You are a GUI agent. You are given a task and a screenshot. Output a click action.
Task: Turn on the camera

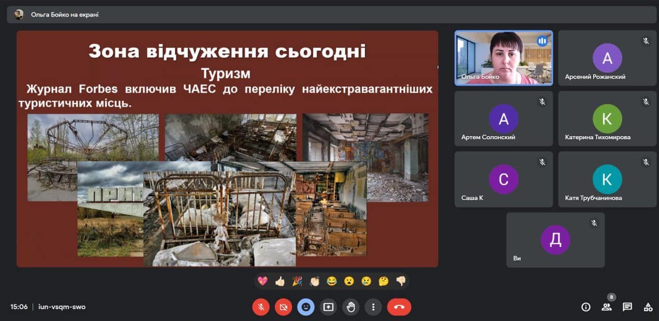point(283,307)
